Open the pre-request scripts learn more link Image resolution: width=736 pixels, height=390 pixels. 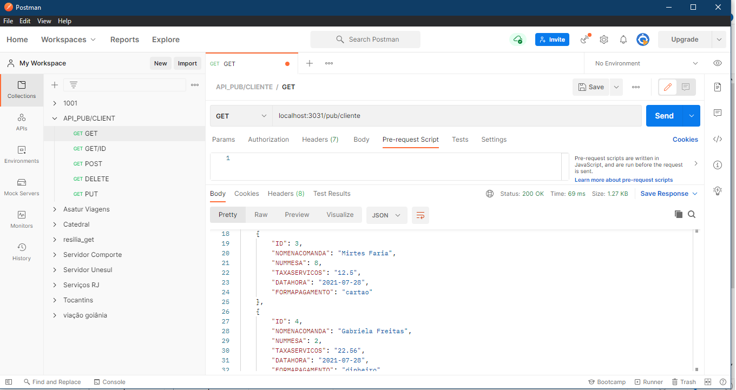tap(623, 180)
